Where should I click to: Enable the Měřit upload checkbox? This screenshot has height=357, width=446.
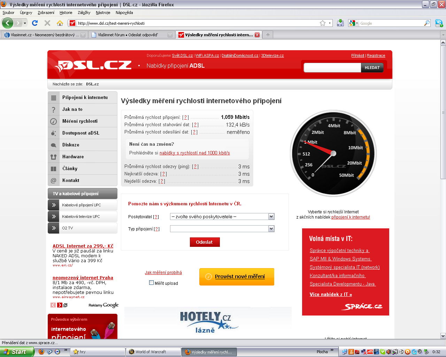pos(151,283)
